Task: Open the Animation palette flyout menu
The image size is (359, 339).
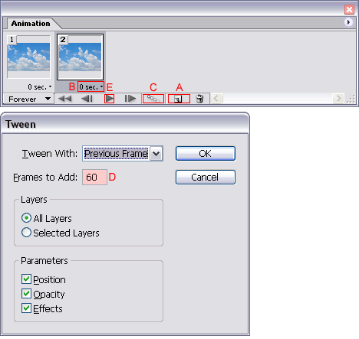Action: tap(348, 22)
